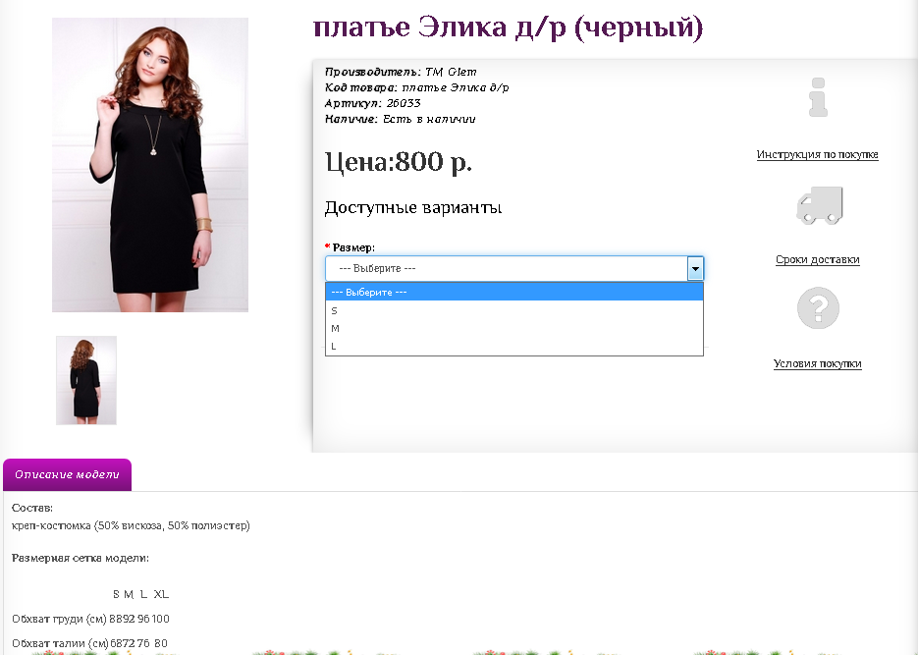
Task: Open the 'Условия покупки' link
Action: coord(817,364)
